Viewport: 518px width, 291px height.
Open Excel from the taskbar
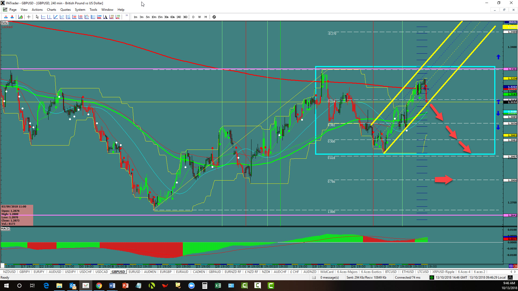[218, 286]
